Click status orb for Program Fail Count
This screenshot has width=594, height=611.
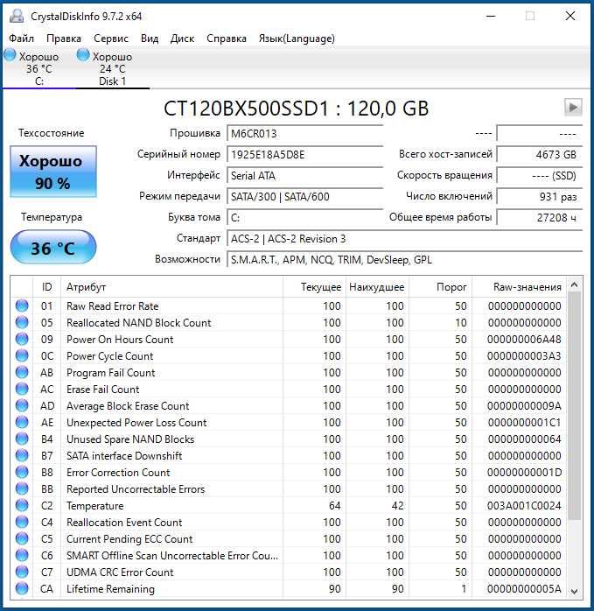[x=22, y=373]
